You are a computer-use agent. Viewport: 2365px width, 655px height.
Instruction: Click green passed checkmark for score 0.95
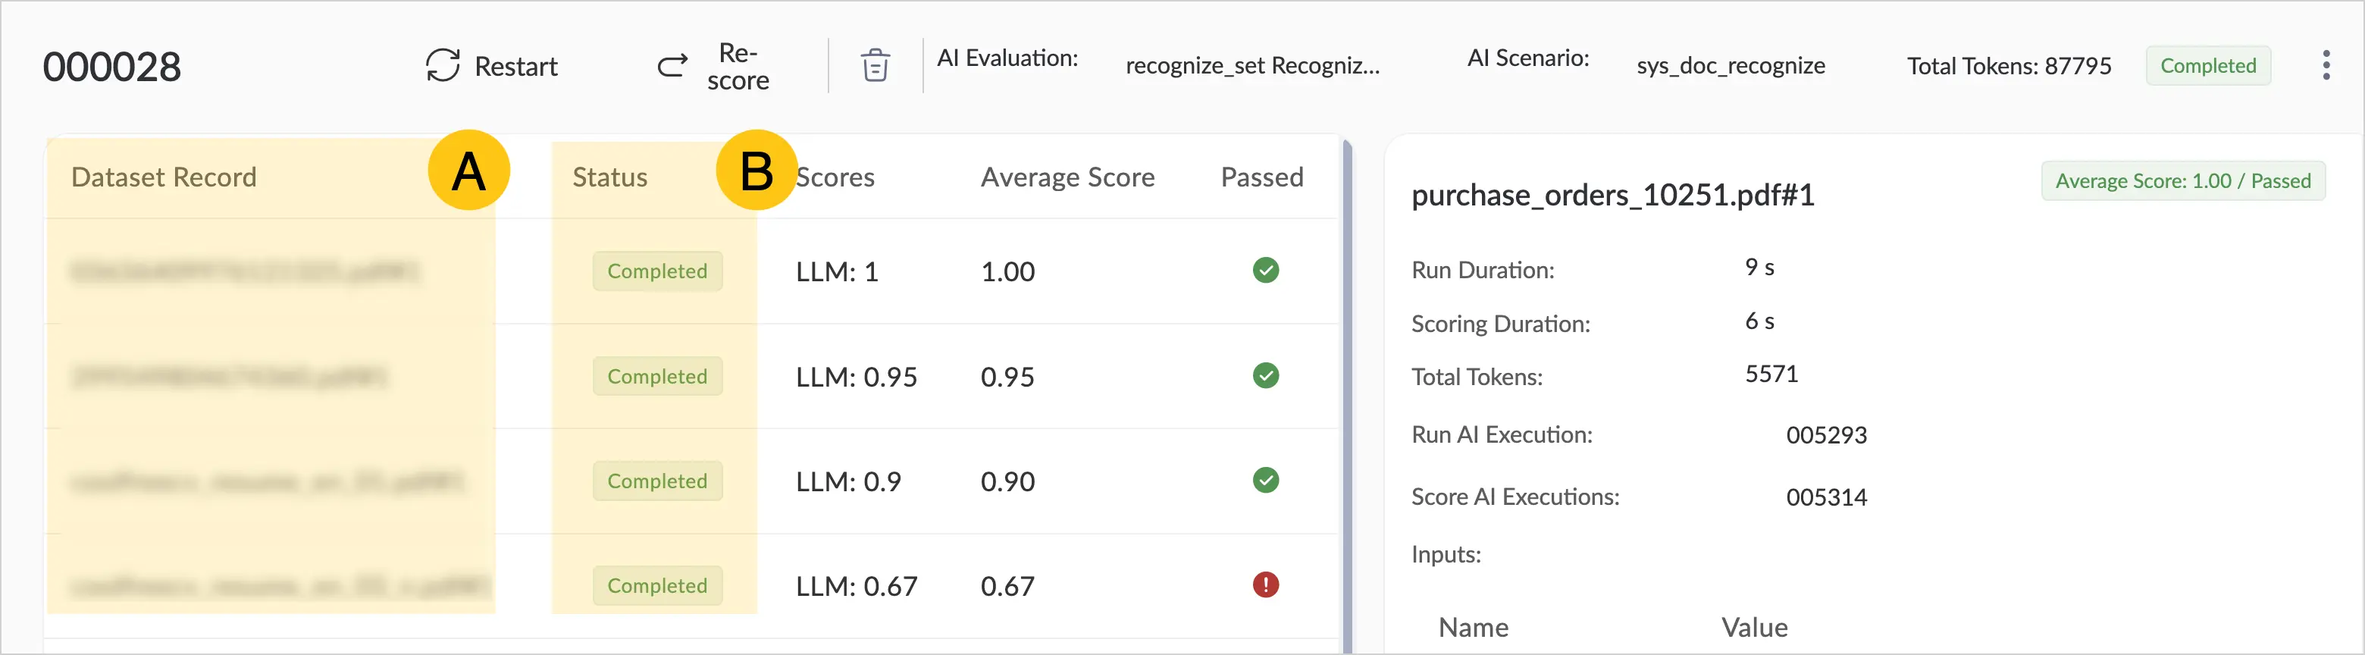pos(1265,376)
